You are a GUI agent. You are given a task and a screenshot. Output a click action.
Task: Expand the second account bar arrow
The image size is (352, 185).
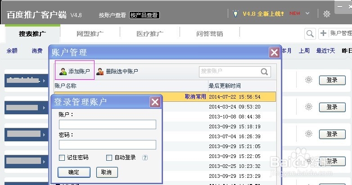click(44, 108)
